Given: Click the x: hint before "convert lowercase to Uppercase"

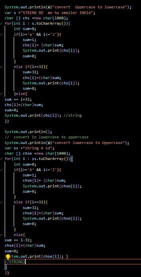Looking at the screenshot, I should tap(50, 143).
